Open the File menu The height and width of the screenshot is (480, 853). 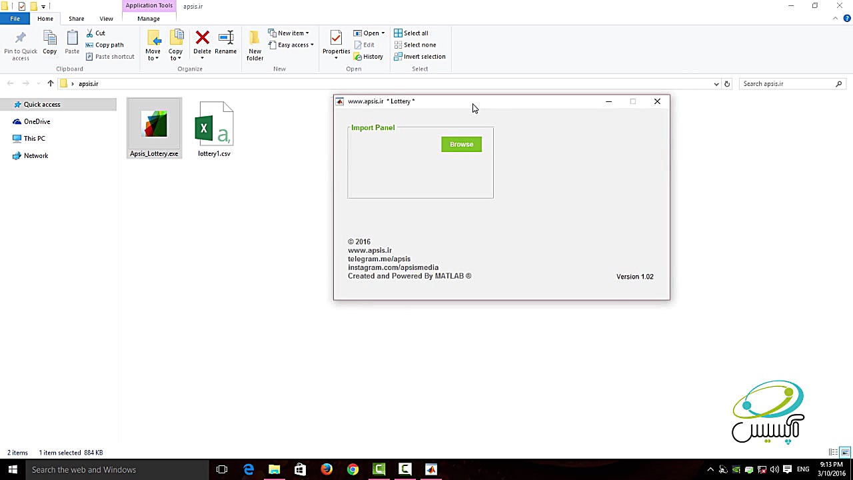coord(15,19)
